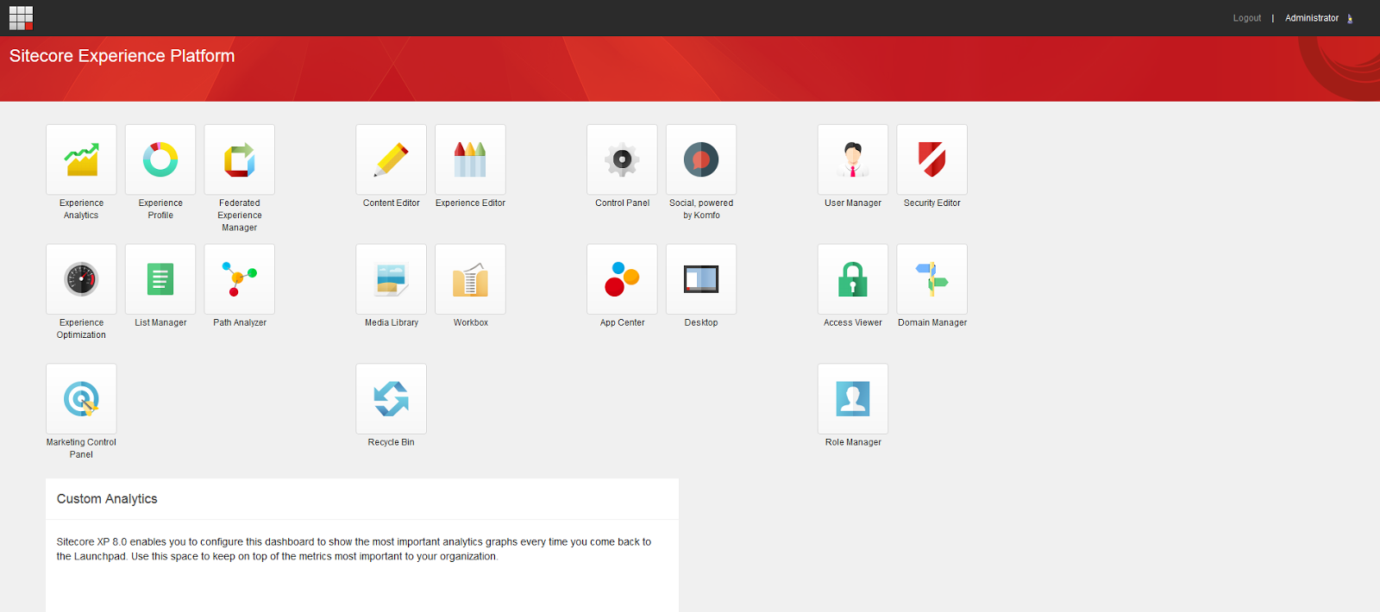Viewport: 1380px width, 612px height.
Task: Open the Content Editor pencil icon
Action: (392, 159)
